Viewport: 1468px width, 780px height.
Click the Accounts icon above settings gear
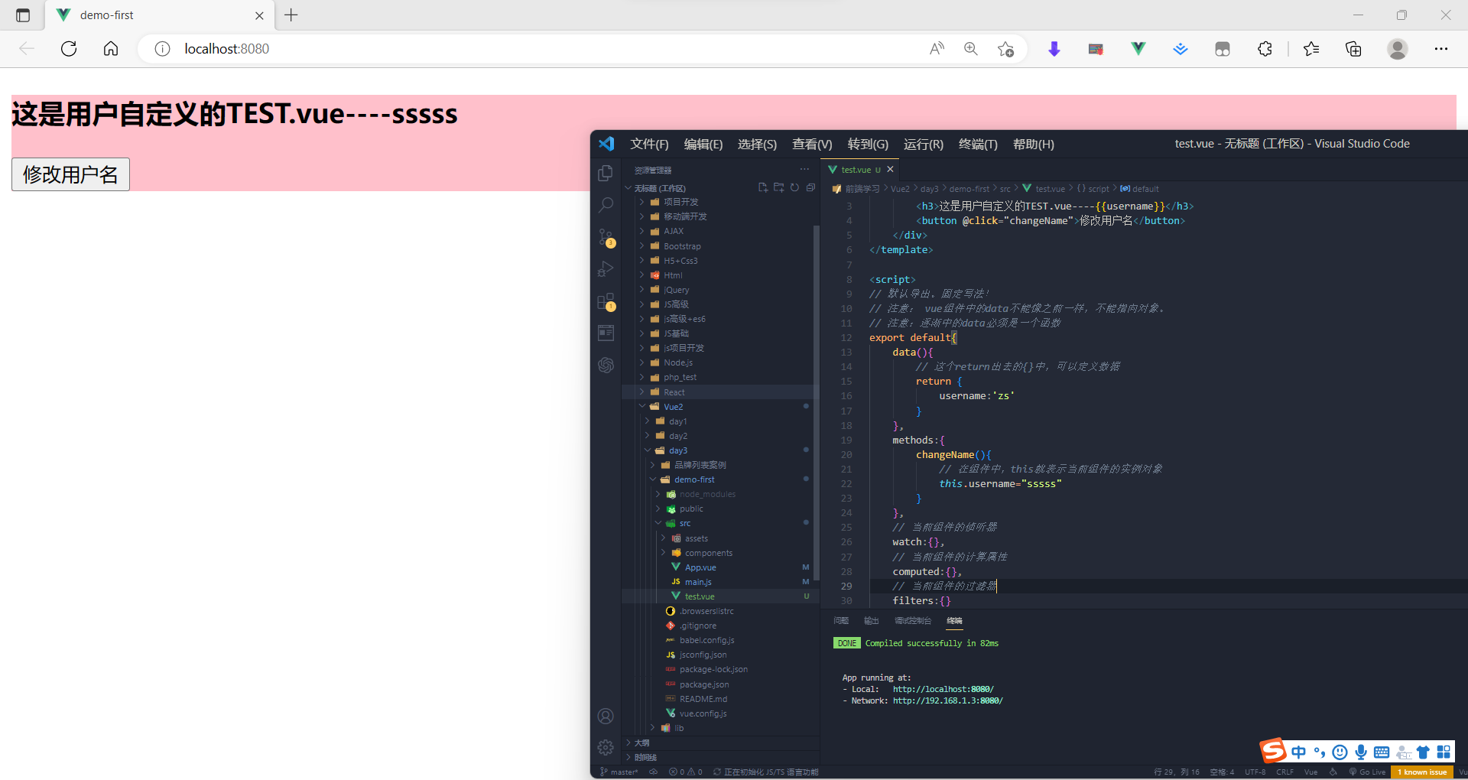pos(606,716)
